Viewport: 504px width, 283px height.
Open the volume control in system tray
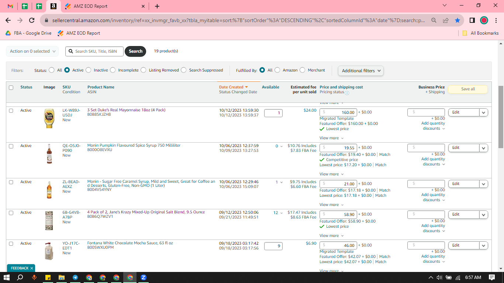coord(439,277)
